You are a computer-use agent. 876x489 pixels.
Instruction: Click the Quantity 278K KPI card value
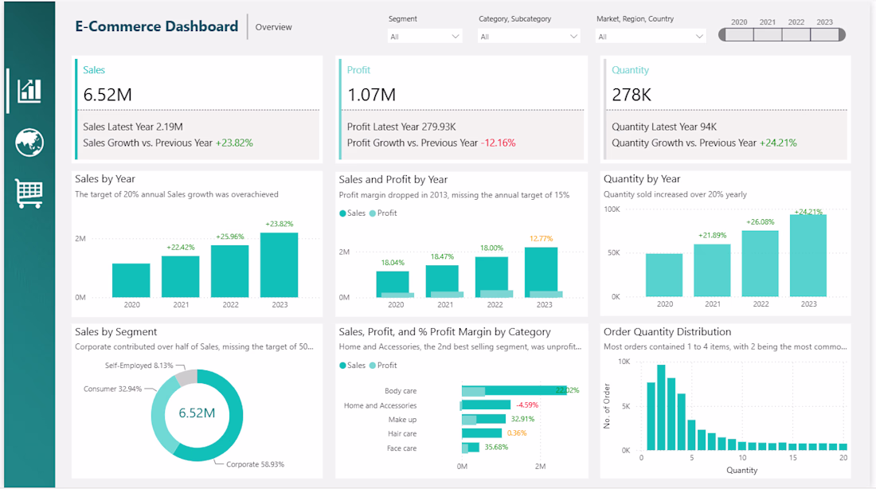[x=632, y=95]
